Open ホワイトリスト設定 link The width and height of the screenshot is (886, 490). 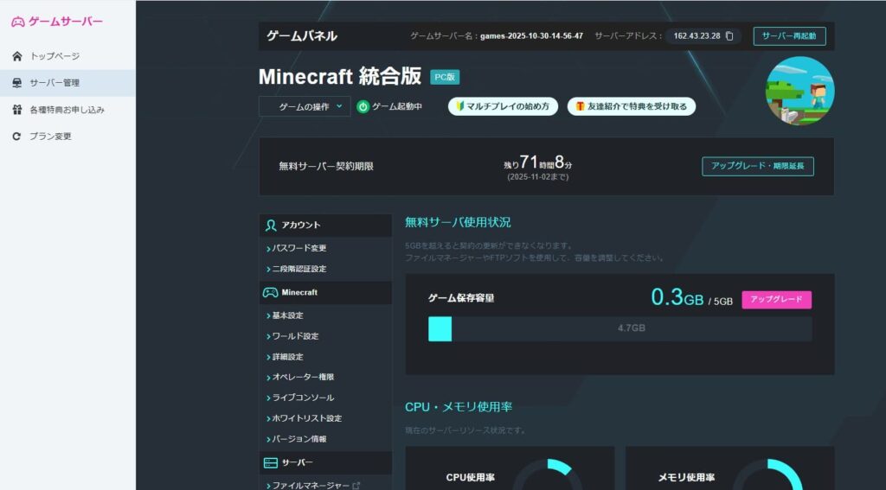click(x=307, y=419)
